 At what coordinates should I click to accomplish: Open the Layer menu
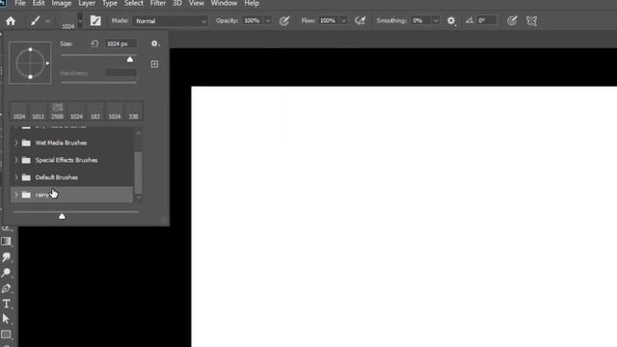(87, 4)
